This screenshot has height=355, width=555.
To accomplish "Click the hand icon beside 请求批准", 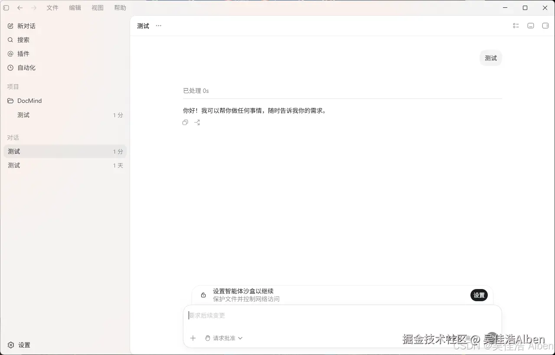I will (208, 338).
